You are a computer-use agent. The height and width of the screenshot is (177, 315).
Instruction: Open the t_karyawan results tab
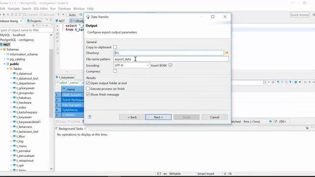[65, 77]
